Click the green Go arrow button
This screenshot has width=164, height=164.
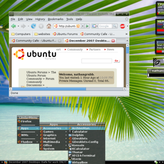tap(87, 26)
